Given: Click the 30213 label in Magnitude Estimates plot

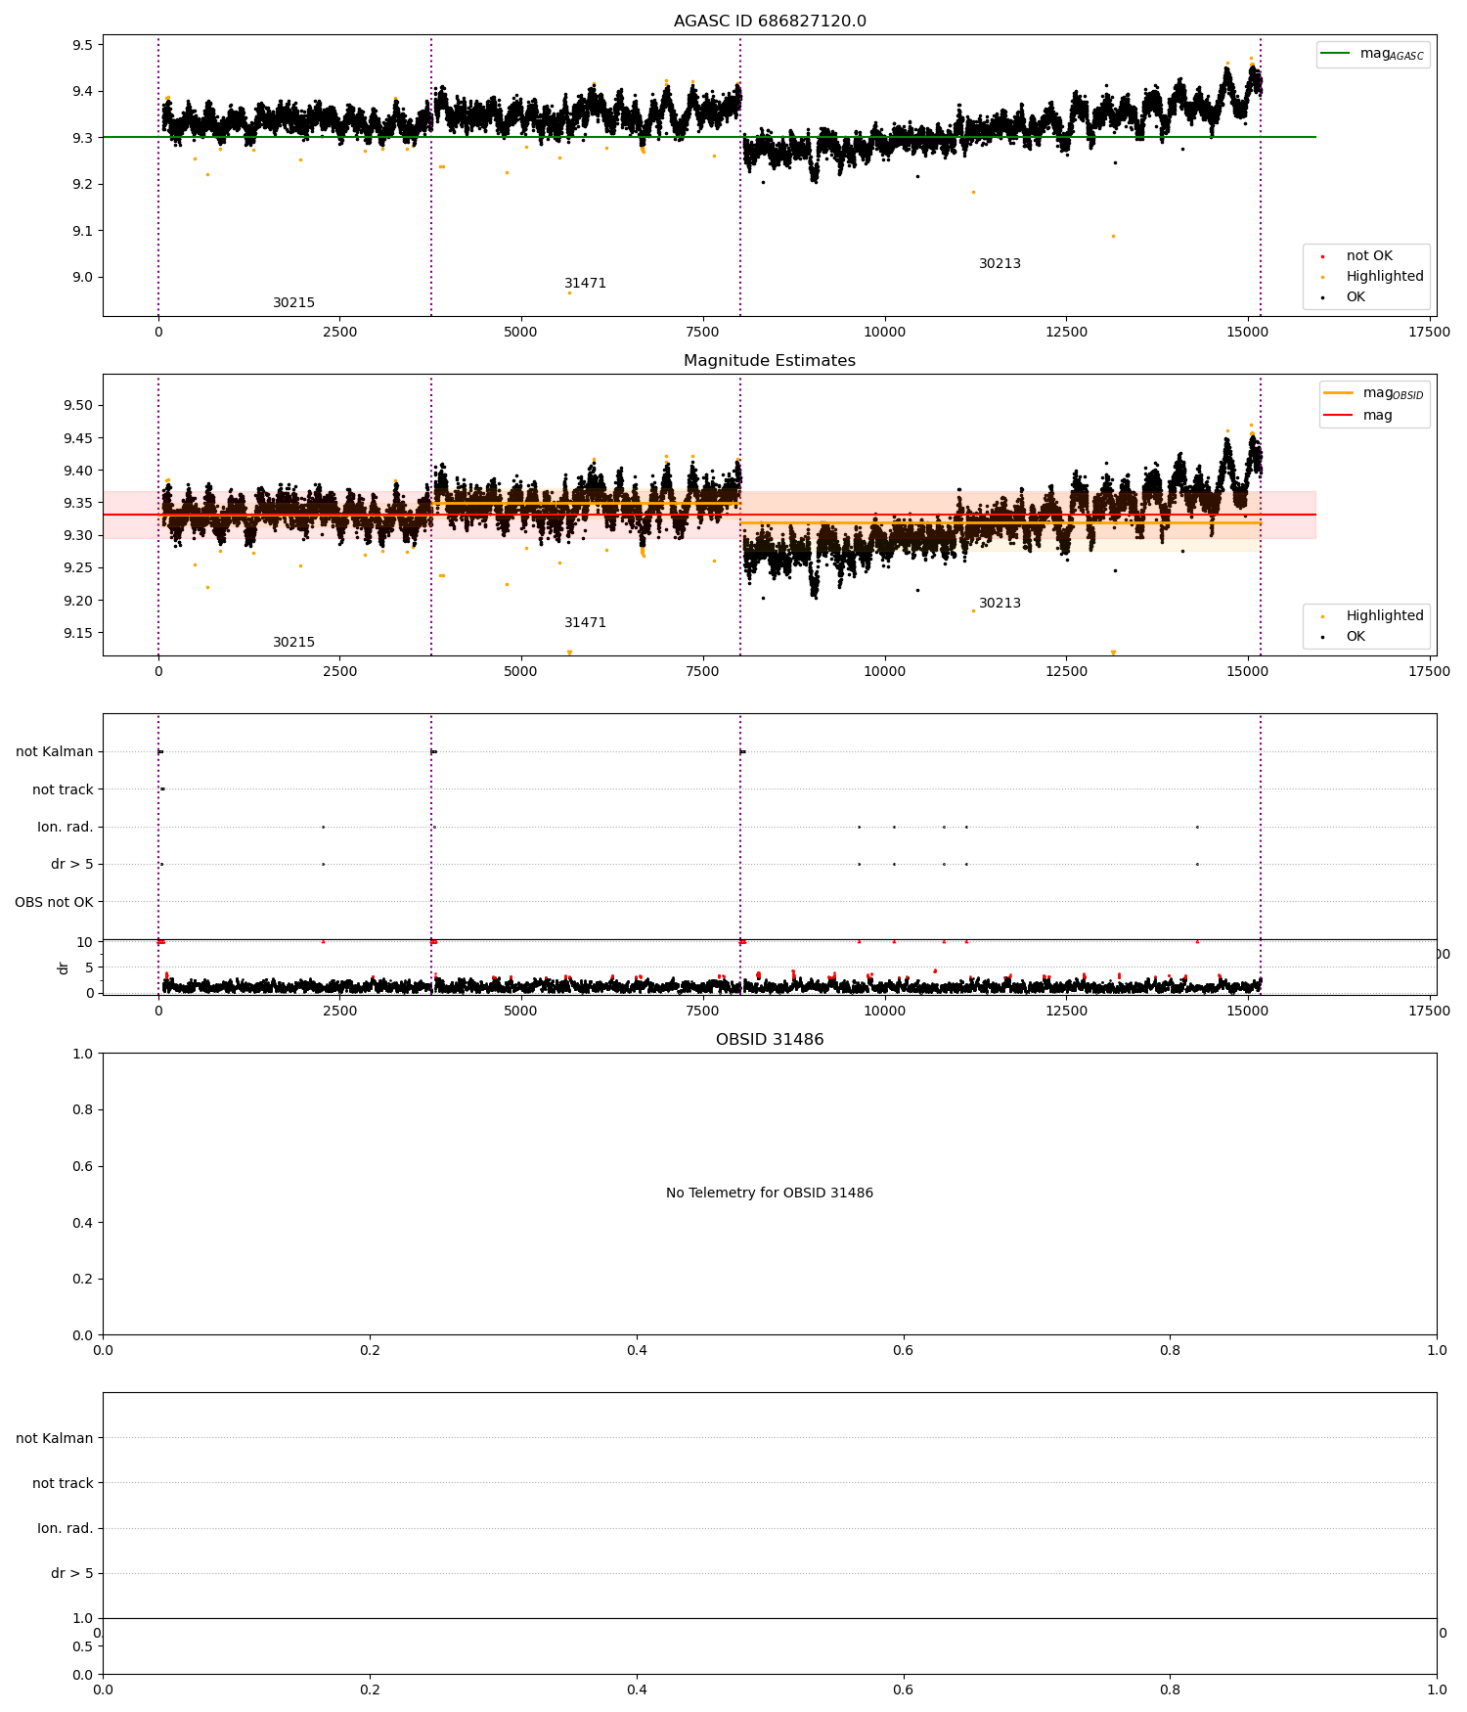Looking at the screenshot, I should [x=1000, y=604].
